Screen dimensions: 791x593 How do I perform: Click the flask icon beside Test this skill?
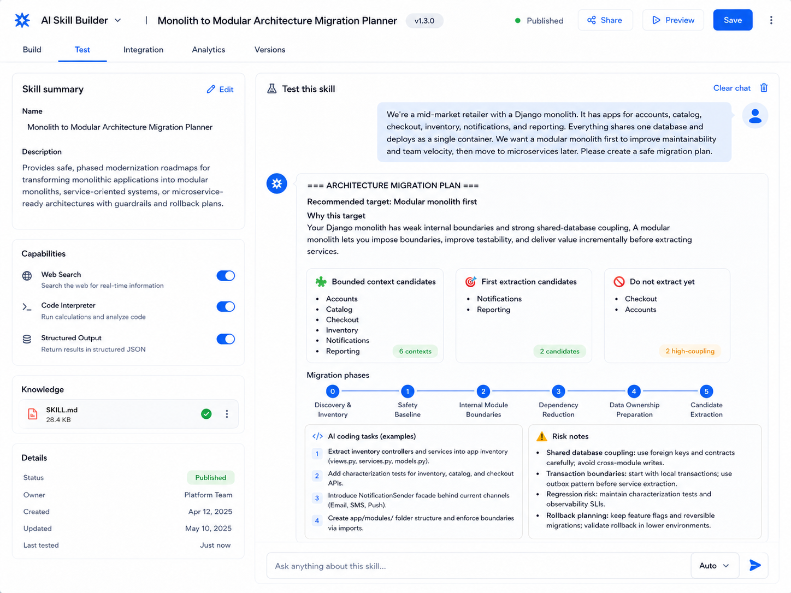pyautogui.click(x=271, y=88)
